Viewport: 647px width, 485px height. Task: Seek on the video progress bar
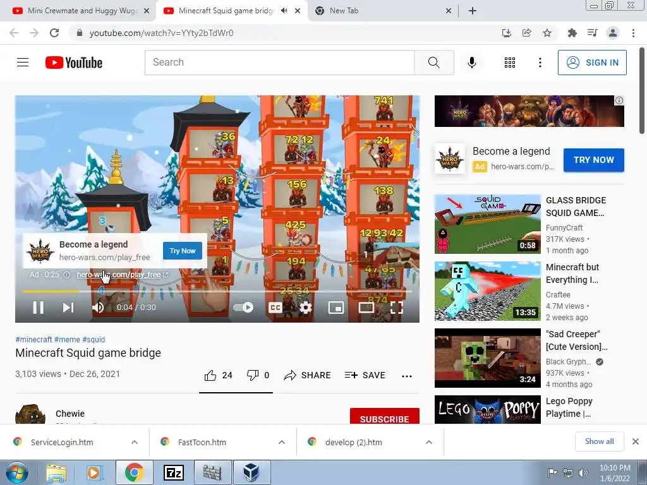point(217,291)
